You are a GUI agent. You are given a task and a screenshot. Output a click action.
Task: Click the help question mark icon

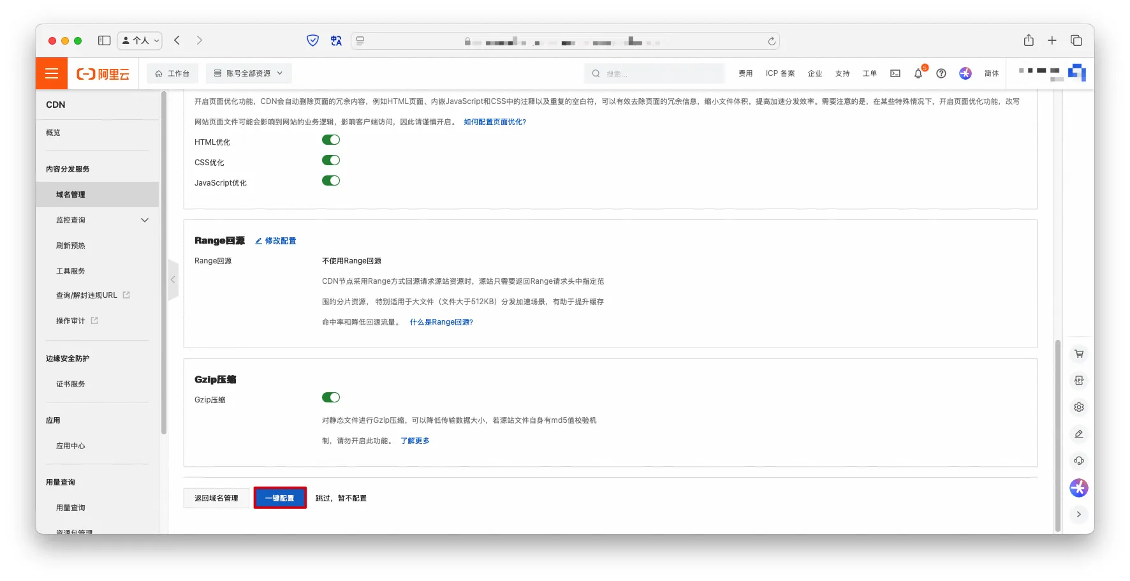click(941, 73)
